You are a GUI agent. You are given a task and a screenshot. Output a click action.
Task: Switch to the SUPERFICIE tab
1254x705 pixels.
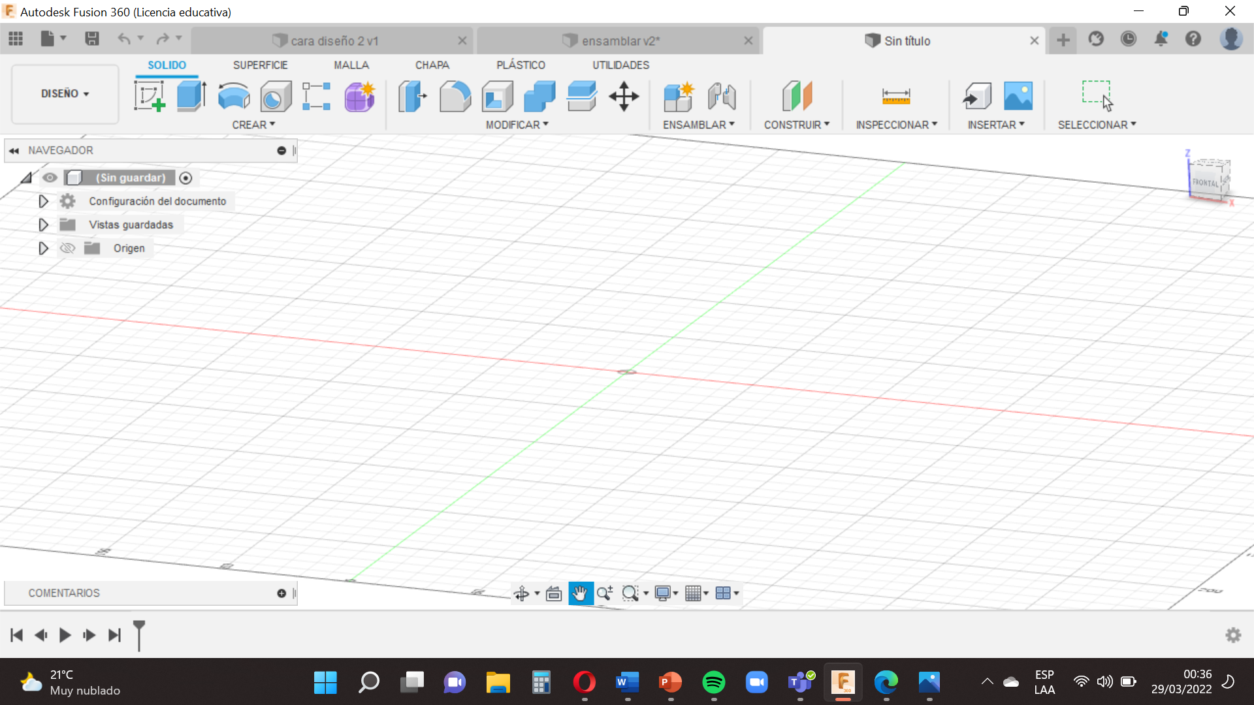[260, 65]
